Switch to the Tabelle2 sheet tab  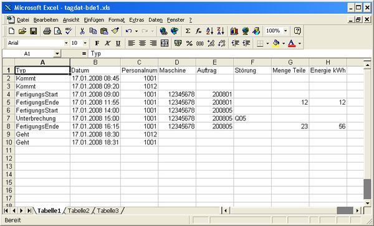[x=79, y=211]
